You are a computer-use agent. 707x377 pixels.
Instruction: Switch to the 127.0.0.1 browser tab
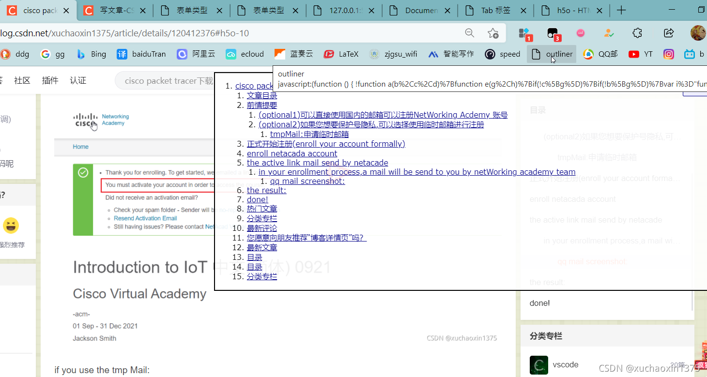click(344, 10)
